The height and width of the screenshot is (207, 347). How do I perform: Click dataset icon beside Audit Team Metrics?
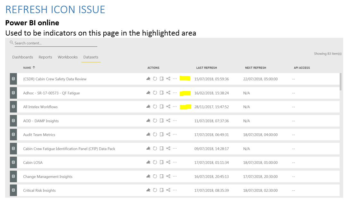click(x=13, y=135)
